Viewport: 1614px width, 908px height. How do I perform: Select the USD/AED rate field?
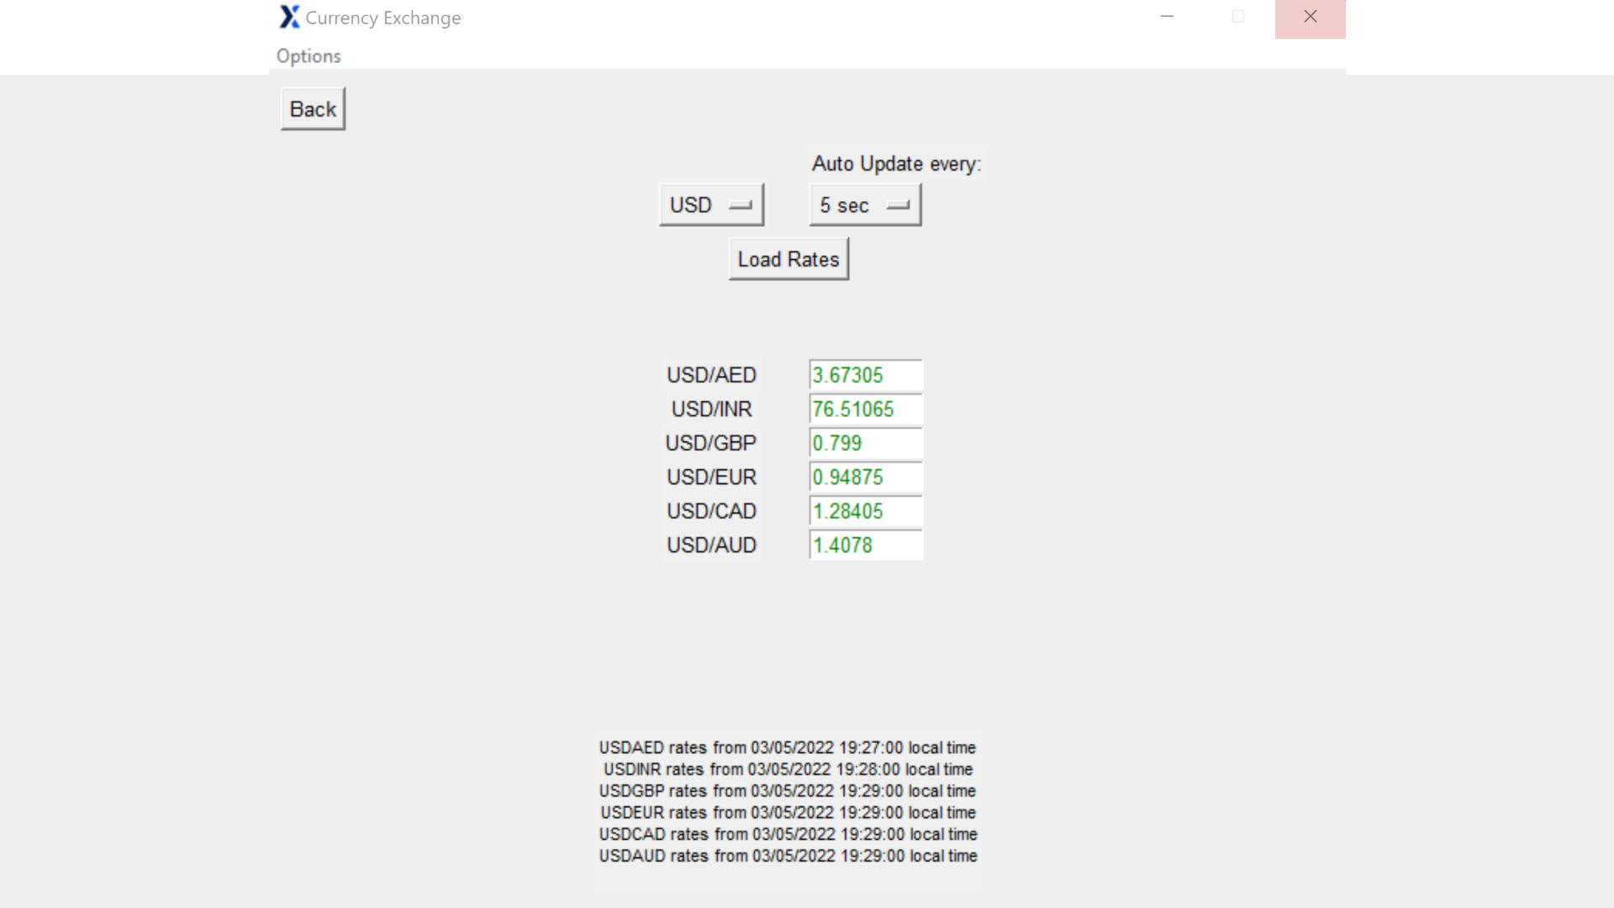tap(866, 375)
